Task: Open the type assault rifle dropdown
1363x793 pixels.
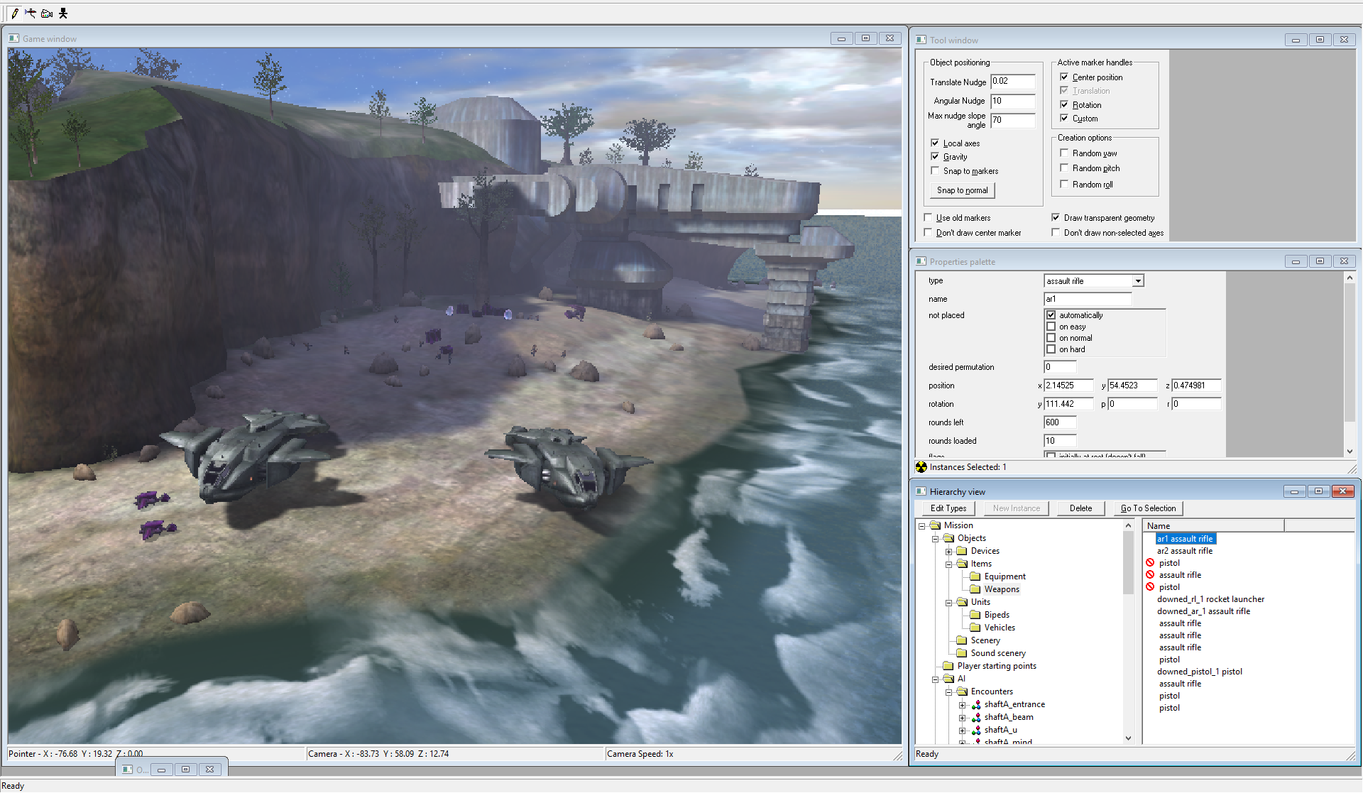Action: 1138,280
